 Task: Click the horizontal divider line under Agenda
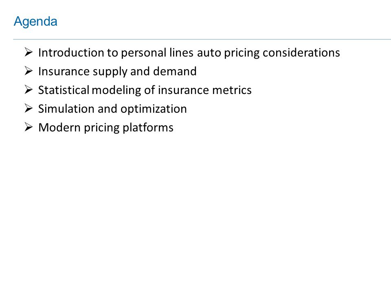pos(202,39)
